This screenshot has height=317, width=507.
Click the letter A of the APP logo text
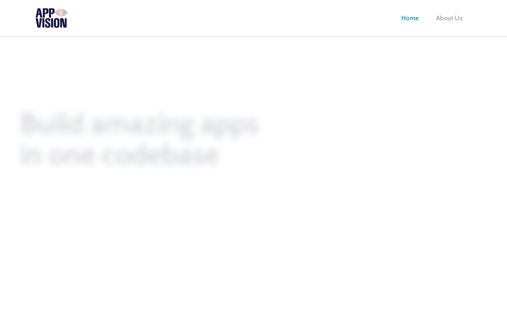[39, 13]
